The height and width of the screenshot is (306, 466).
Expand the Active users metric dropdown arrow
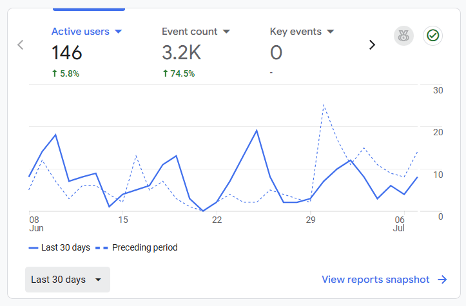pos(118,32)
